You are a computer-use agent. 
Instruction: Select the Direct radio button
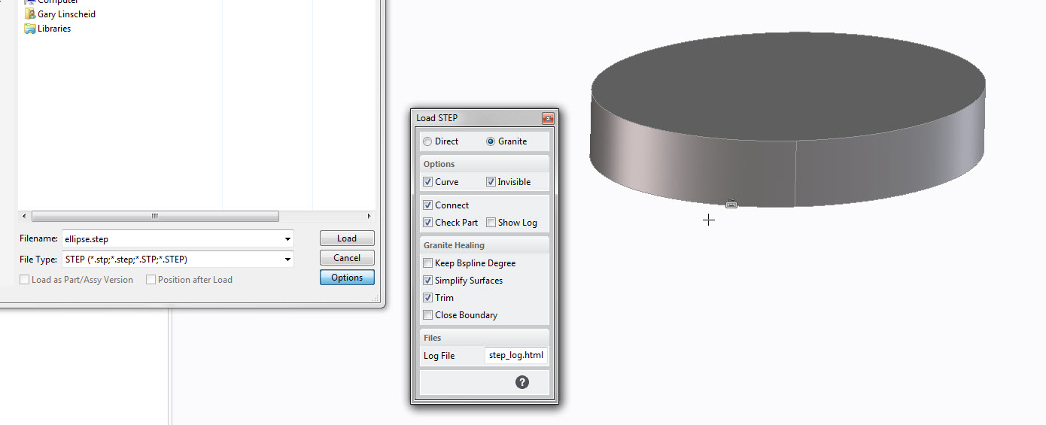point(428,141)
